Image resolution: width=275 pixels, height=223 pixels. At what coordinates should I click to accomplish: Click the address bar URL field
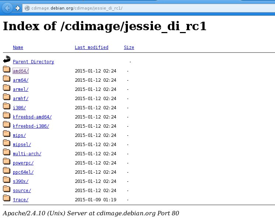coord(149,8)
